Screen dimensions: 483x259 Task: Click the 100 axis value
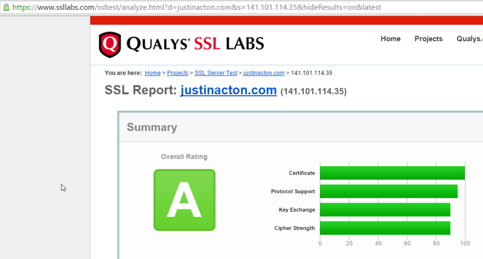[x=465, y=243]
